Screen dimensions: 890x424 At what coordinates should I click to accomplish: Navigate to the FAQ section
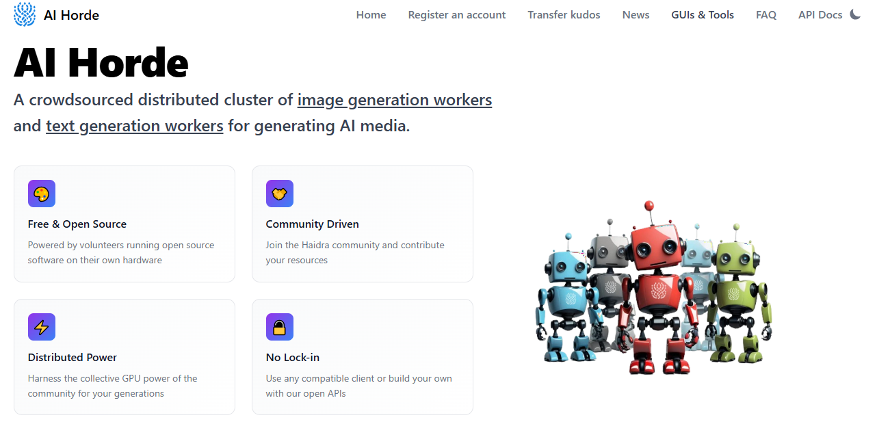(766, 15)
